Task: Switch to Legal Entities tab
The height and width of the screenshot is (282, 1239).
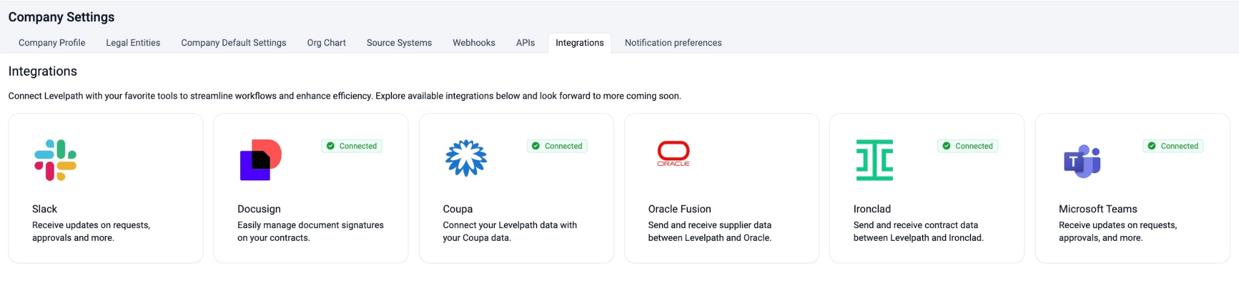Action: (x=133, y=43)
